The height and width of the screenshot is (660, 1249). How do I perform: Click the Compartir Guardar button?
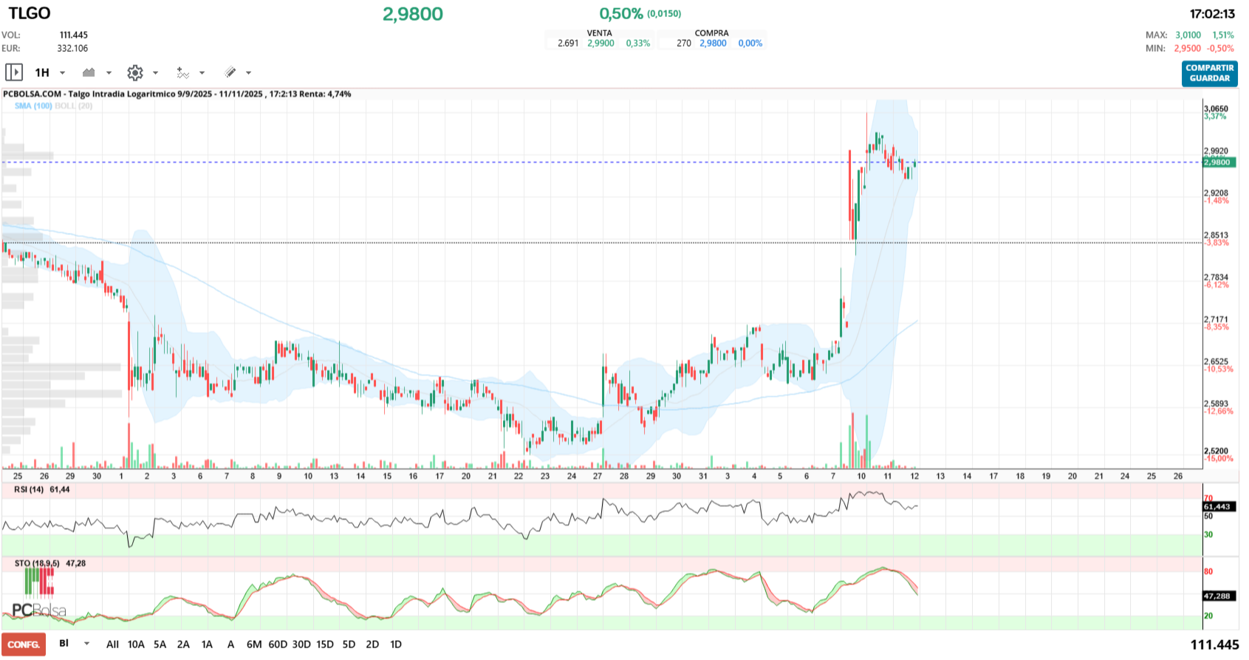1209,73
